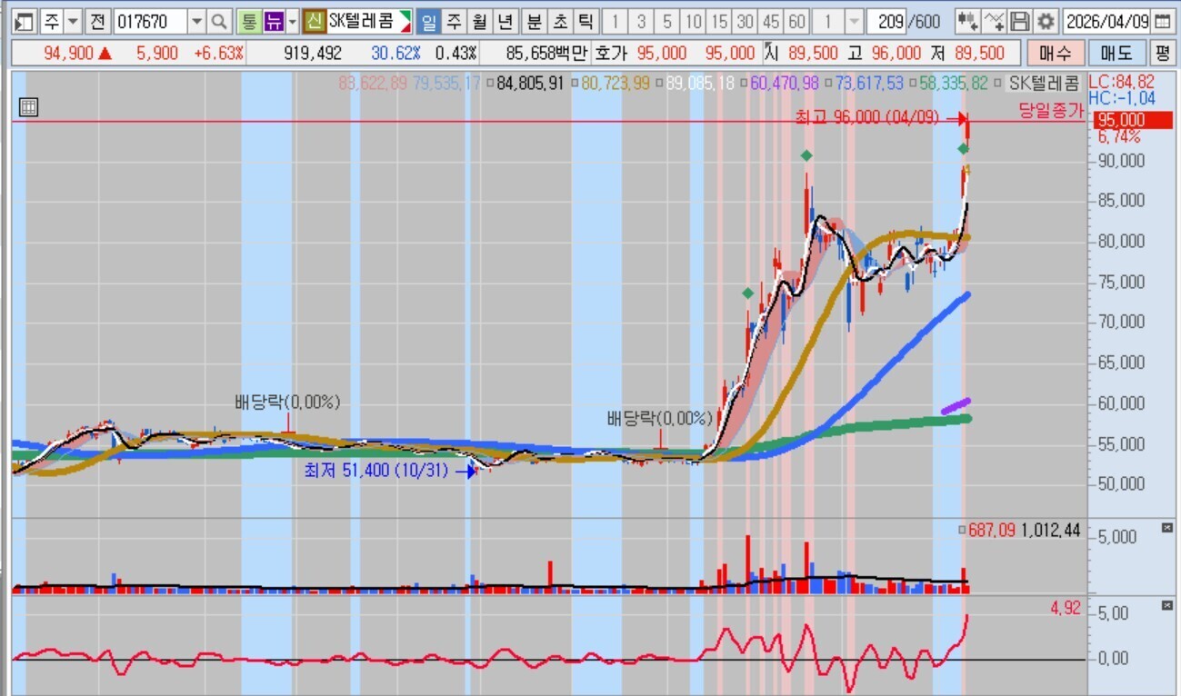Toggle the purple 뉴 news button

coord(273,21)
